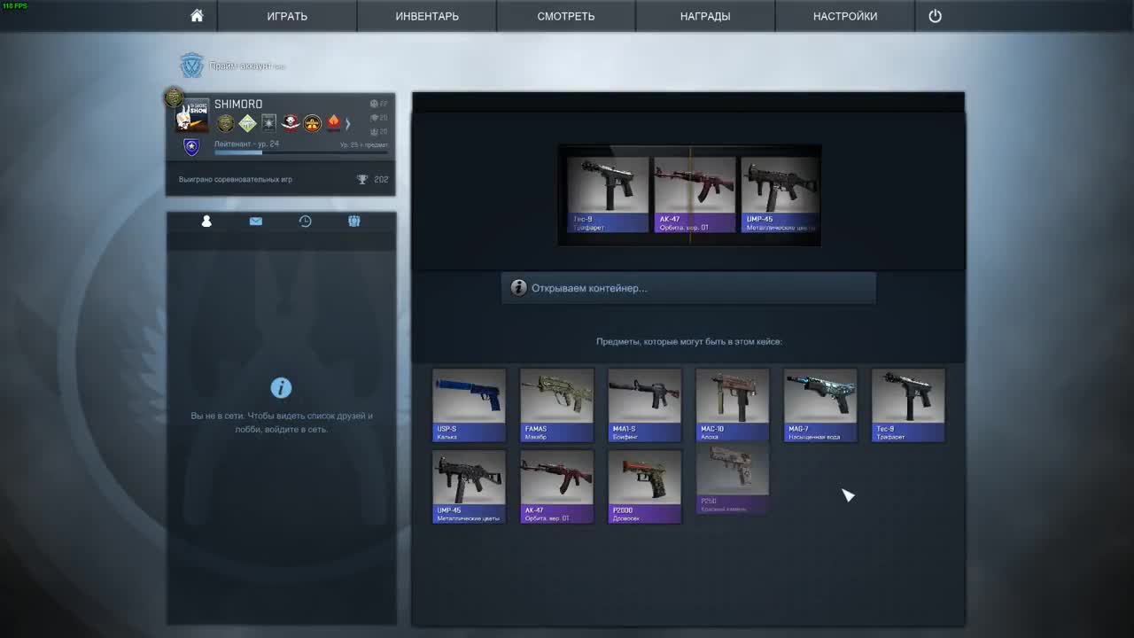
Task: Click the power quit icon
Action: point(935,16)
